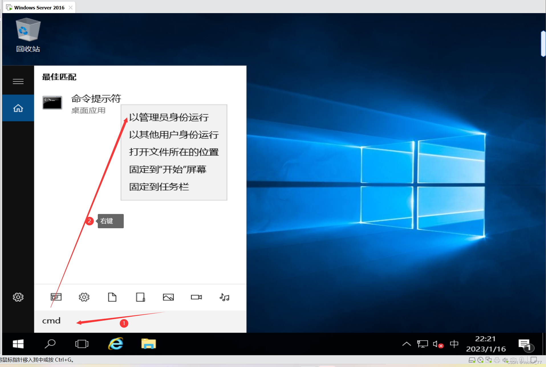Choose 打开文件所在的位置 menu entry
The width and height of the screenshot is (546, 367).
(x=174, y=152)
